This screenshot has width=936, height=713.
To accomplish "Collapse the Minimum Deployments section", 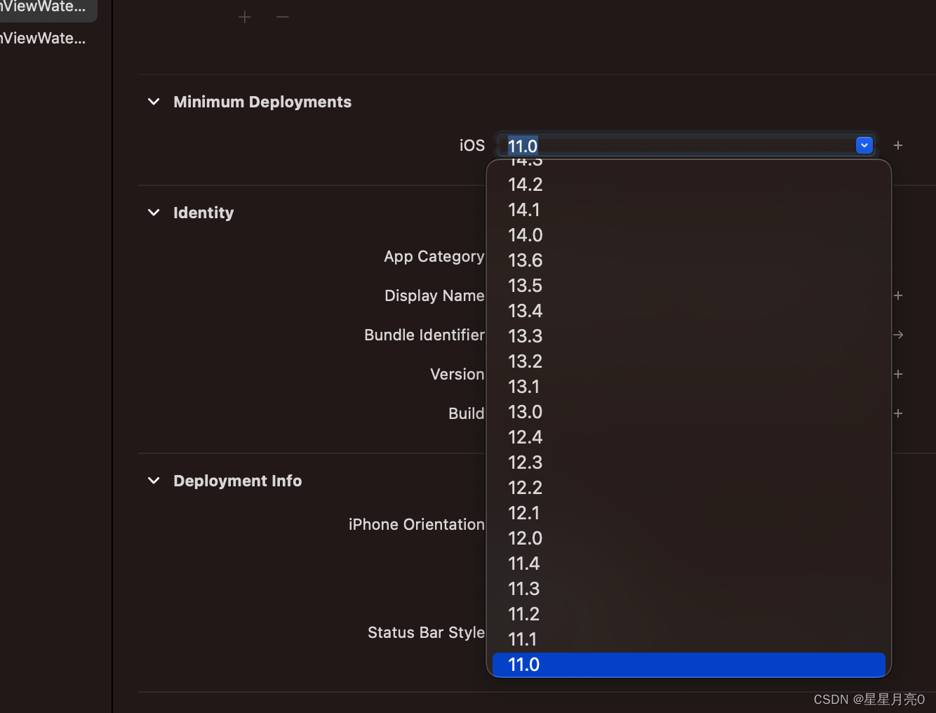I will tap(154, 102).
